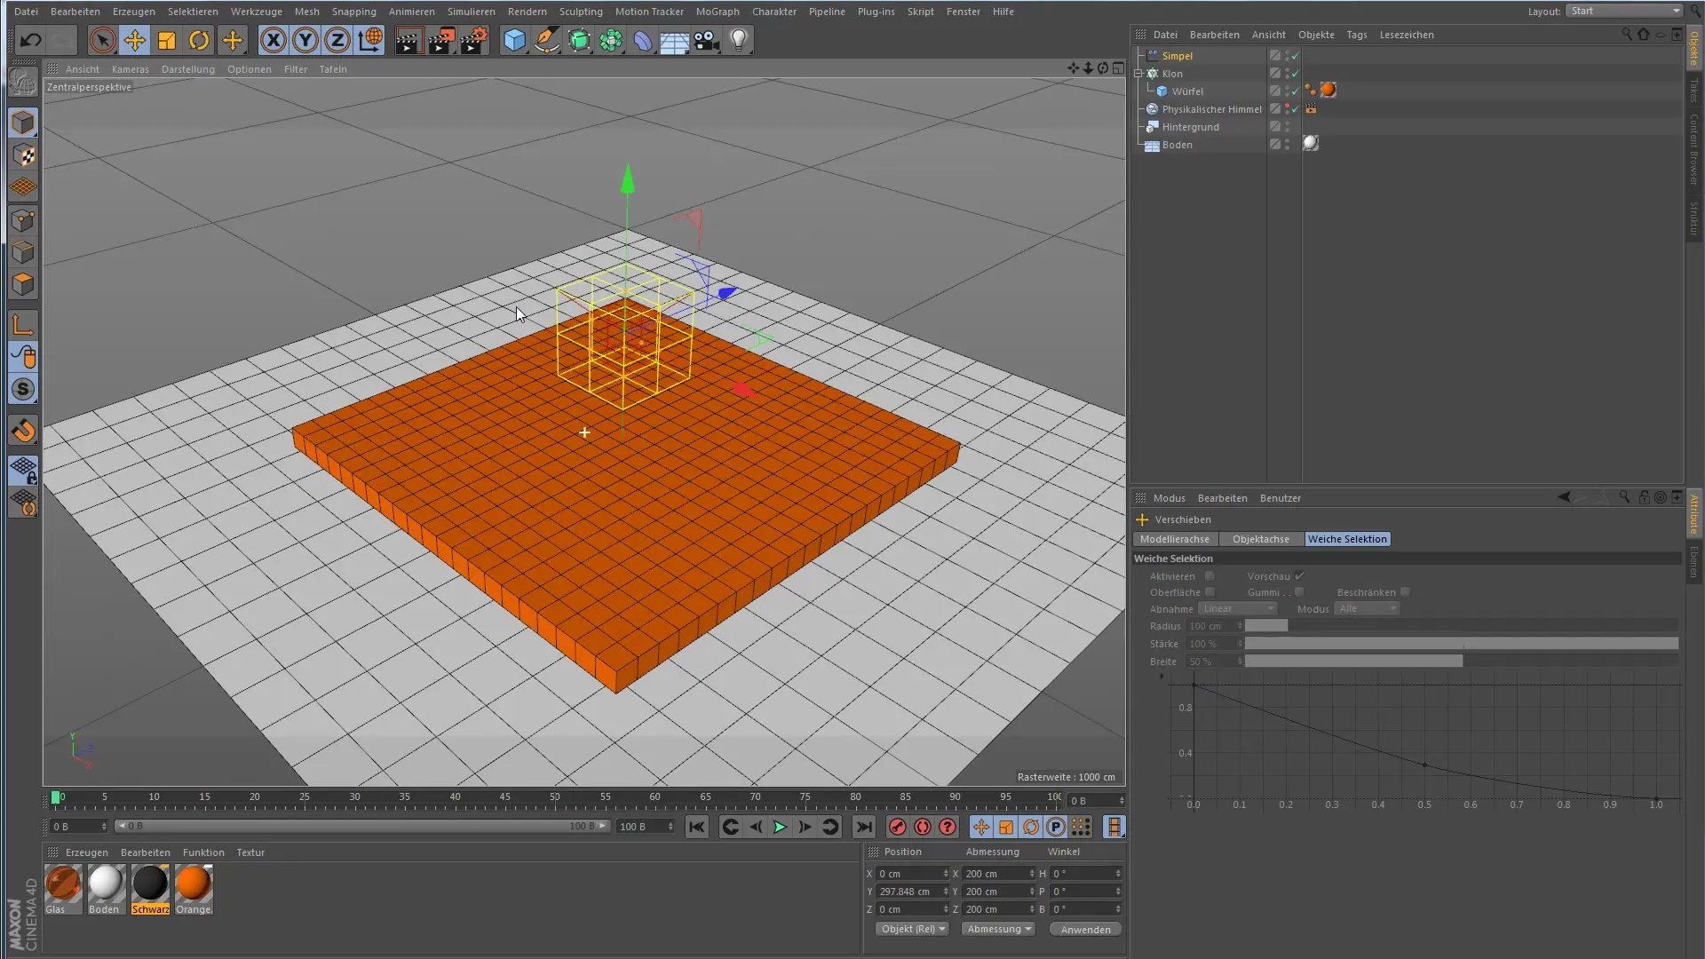
Task: Toggle Y axis lock
Action: [305, 40]
